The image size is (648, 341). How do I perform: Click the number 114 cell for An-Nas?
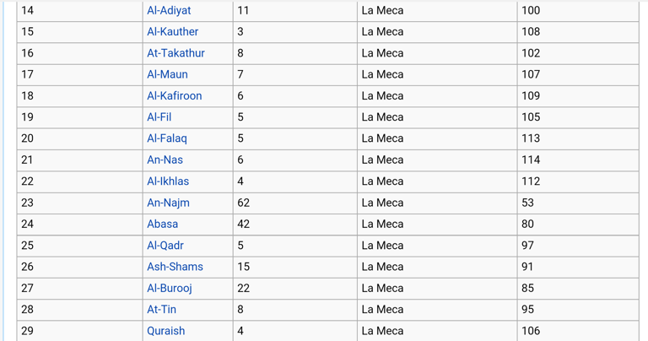click(x=578, y=160)
